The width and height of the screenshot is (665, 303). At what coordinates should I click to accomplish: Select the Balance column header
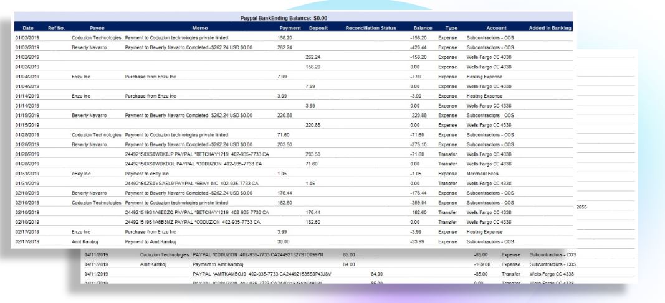point(423,28)
